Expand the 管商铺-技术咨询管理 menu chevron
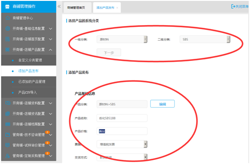Viewport: 250px width, 164px height. (51, 135)
